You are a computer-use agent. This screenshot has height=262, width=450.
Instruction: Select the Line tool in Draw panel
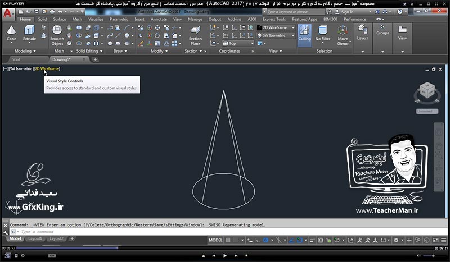pos(118,35)
